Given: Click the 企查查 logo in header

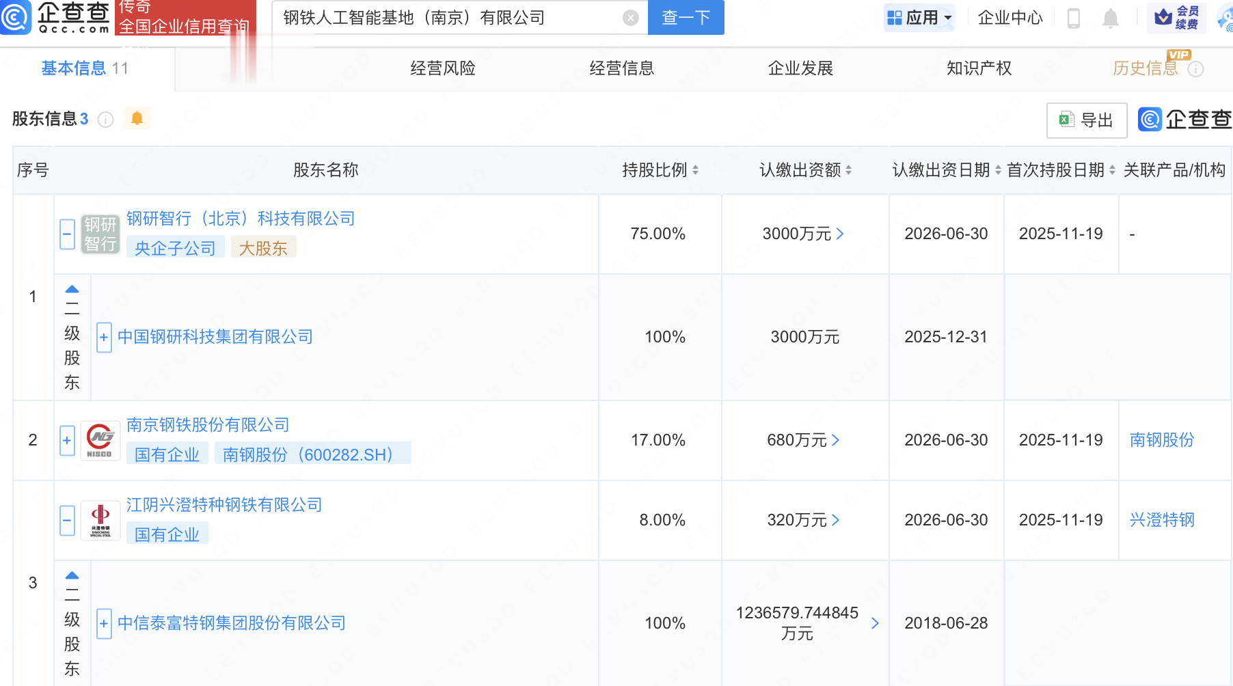Looking at the screenshot, I should point(56,18).
